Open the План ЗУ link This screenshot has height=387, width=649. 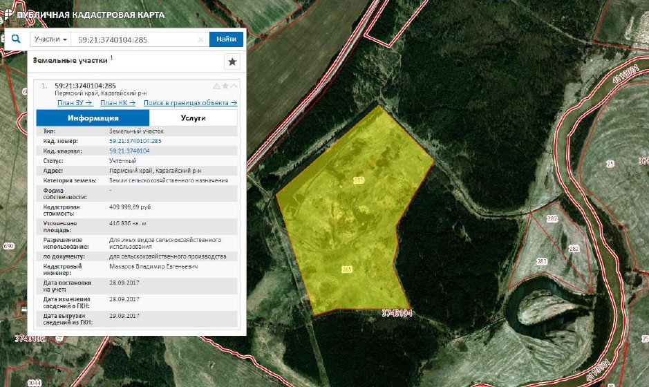coord(75,103)
